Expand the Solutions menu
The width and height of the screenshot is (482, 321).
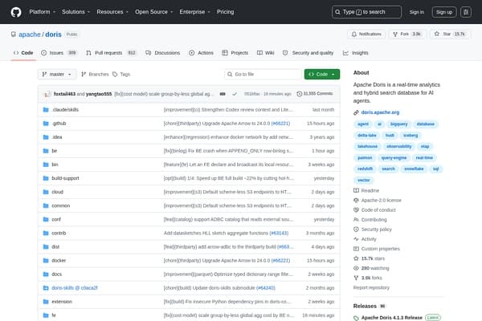76,12
